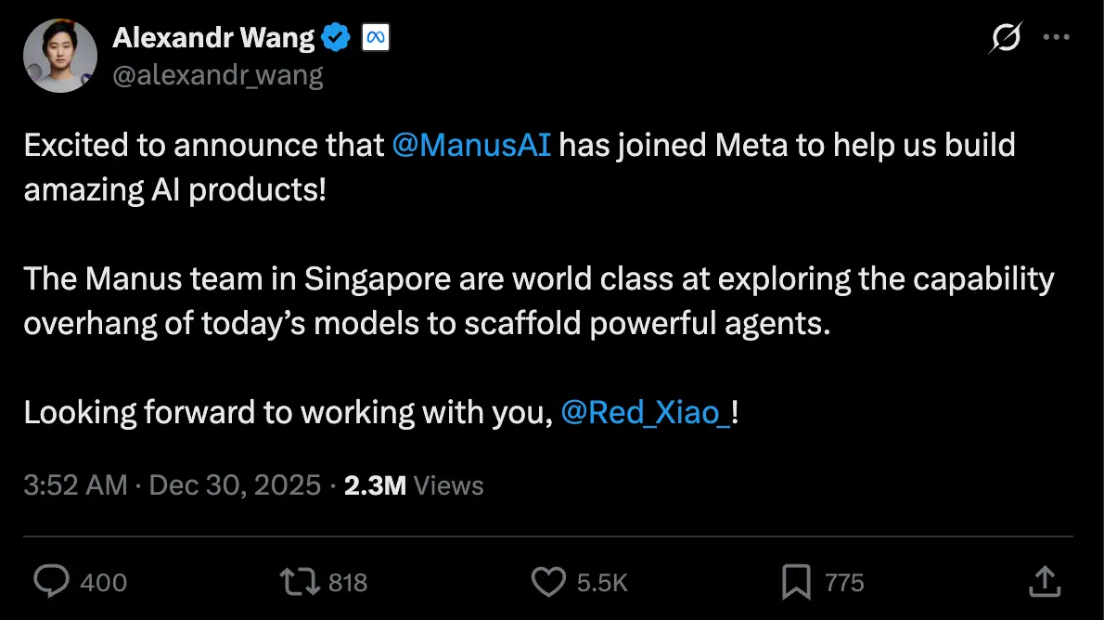
Task: Click the blue verified checkmark badge
Action: [336, 37]
